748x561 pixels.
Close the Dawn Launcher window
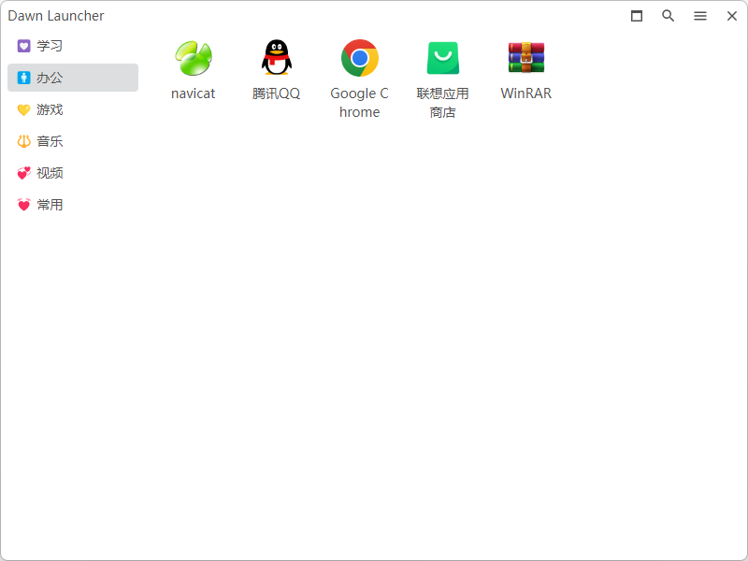[732, 16]
